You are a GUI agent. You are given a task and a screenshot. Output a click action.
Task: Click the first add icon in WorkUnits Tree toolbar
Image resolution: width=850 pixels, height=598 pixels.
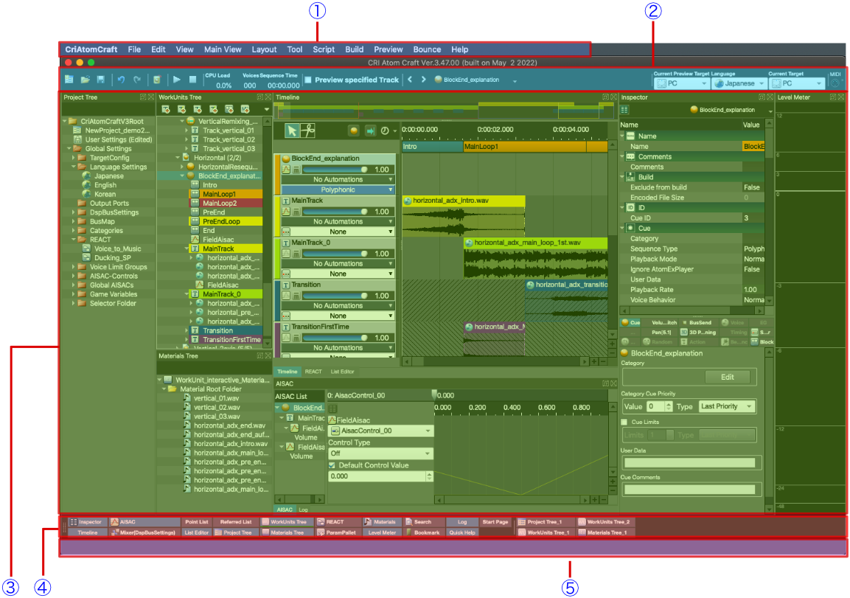(x=166, y=110)
